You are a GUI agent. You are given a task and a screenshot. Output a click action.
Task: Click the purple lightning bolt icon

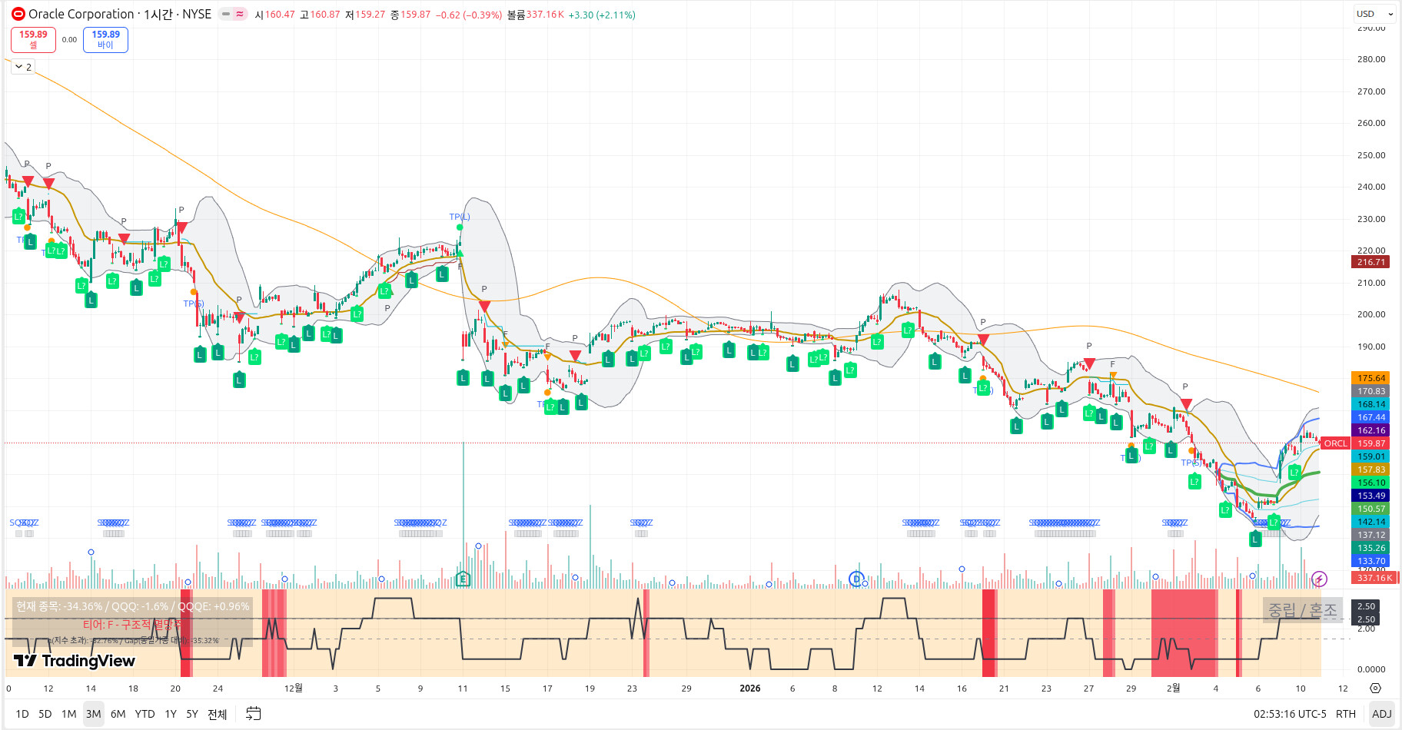(1319, 579)
